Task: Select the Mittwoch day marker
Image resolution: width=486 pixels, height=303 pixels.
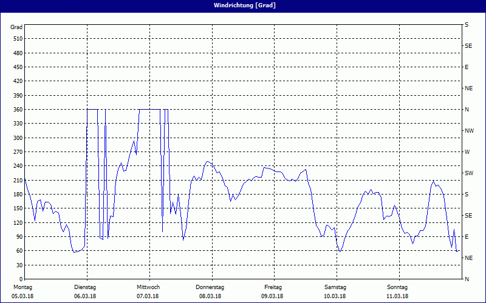Action: pos(148,287)
